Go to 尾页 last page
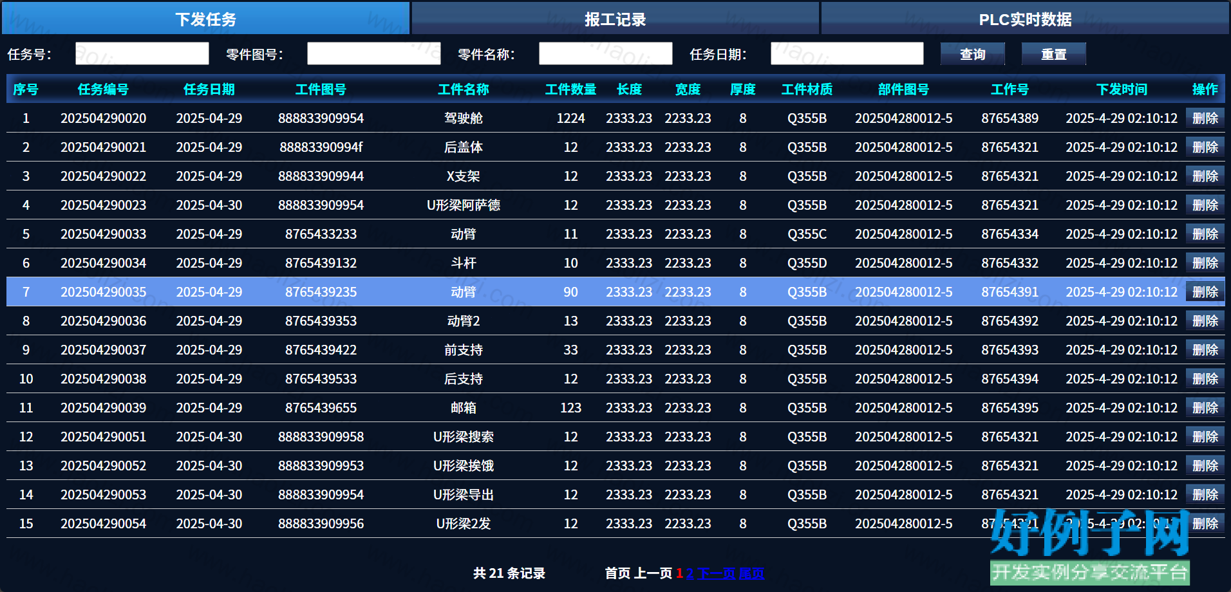1231x592 pixels. [751, 573]
